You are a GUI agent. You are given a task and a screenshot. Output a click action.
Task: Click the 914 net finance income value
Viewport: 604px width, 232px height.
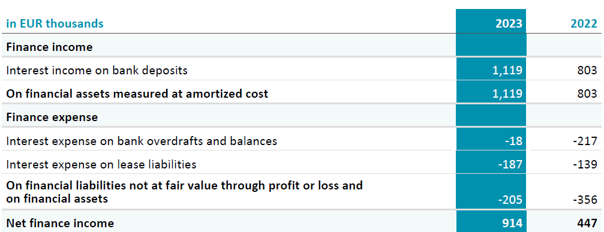tap(512, 223)
